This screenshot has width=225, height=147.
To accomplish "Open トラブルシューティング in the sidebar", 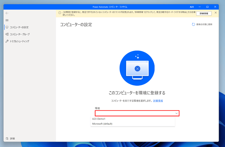I will [x=30, y=41].
